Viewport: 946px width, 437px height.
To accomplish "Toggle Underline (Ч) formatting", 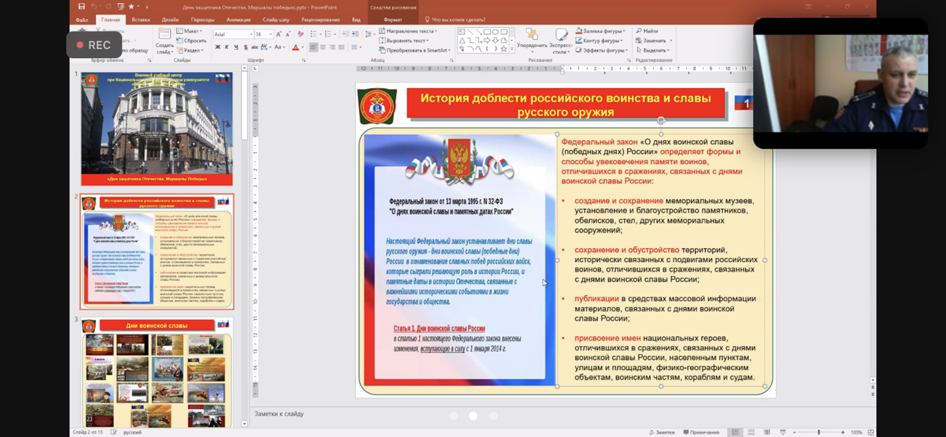I will click(236, 47).
